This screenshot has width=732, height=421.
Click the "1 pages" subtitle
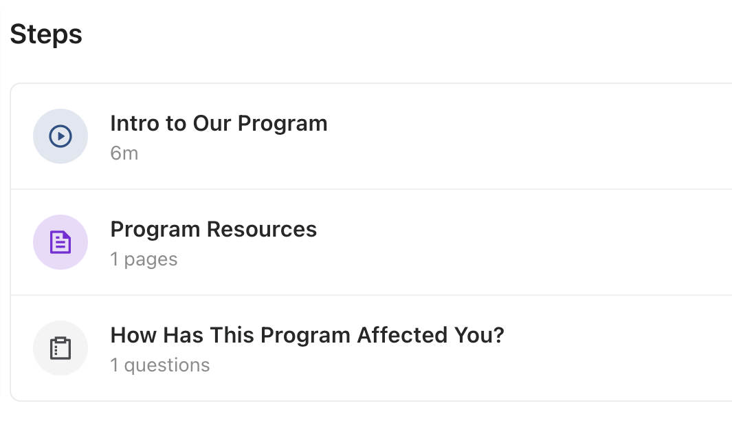pos(144,259)
